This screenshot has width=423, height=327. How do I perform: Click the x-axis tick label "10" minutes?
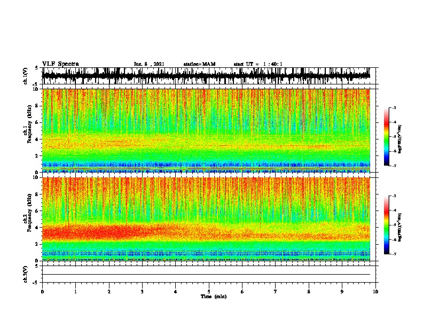(375, 292)
